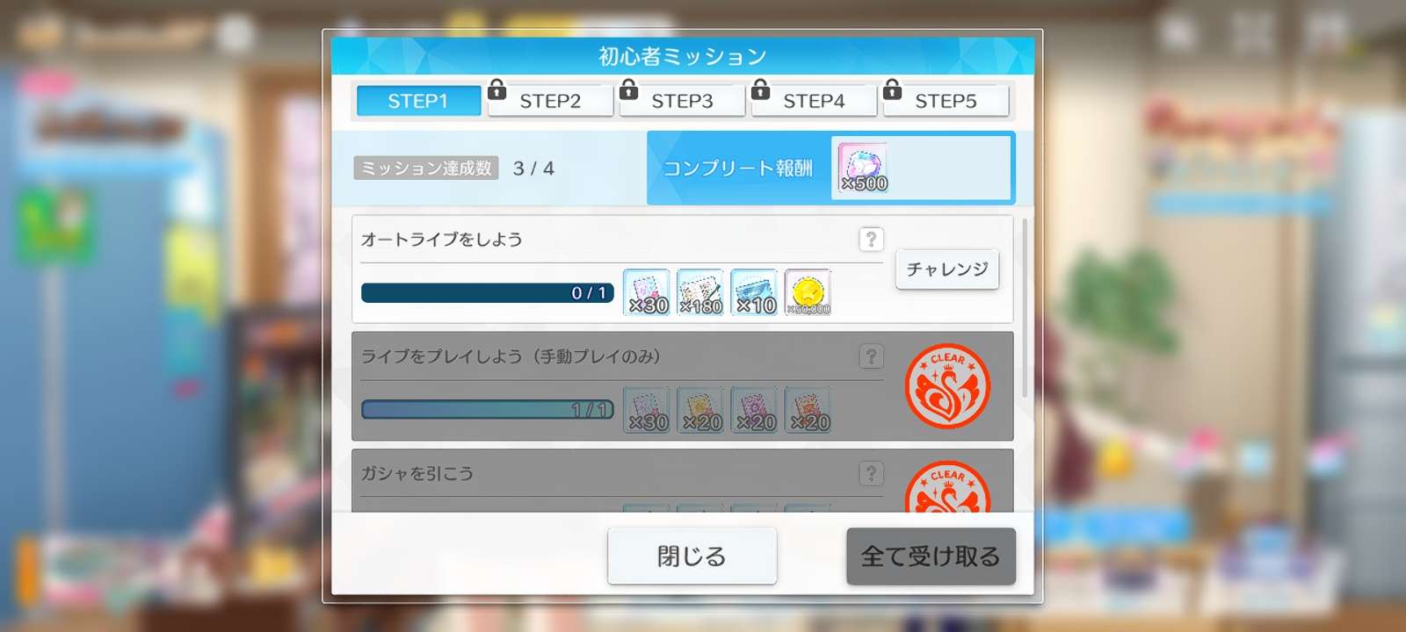Image resolution: width=1406 pixels, height=632 pixels.
Task: Click the lock icon above STEP2
Action: (497, 89)
